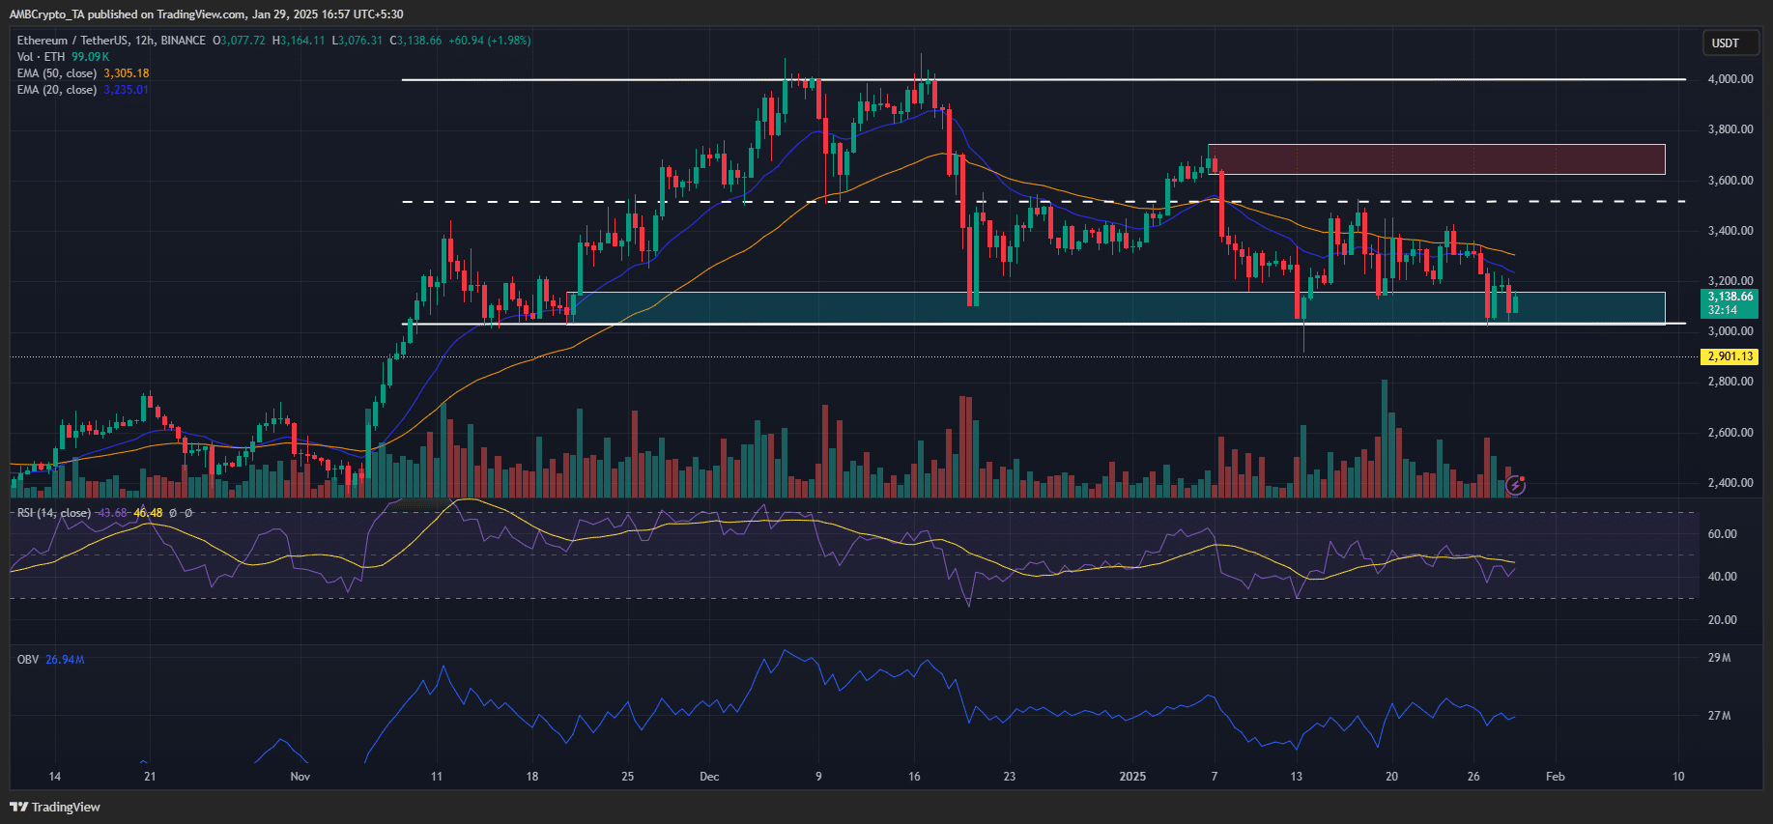The height and width of the screenshot is (824, 1773).
Task: Click the OBV indicator label
Action: pyautogui.click(x=28, y=660)
